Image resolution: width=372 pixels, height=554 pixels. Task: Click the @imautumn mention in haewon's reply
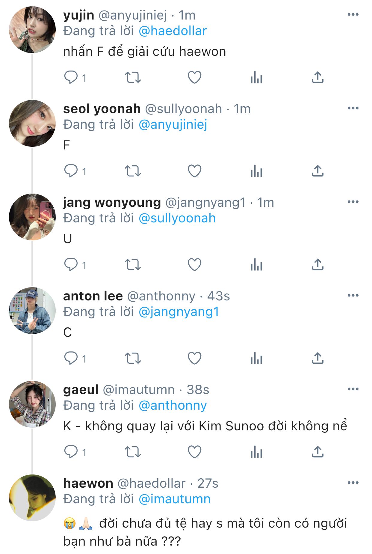click(x=175, y=499)
